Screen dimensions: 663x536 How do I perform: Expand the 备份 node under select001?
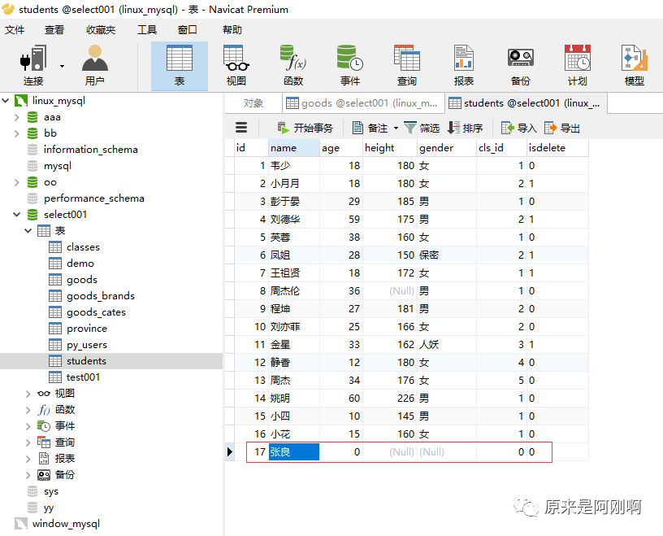pyautogui.click(x=28, y=475)
